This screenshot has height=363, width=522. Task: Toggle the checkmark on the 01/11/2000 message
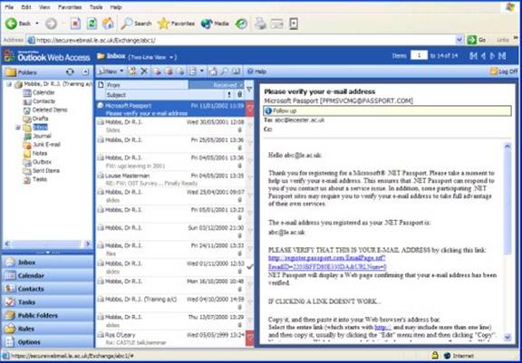coord(250,267)
